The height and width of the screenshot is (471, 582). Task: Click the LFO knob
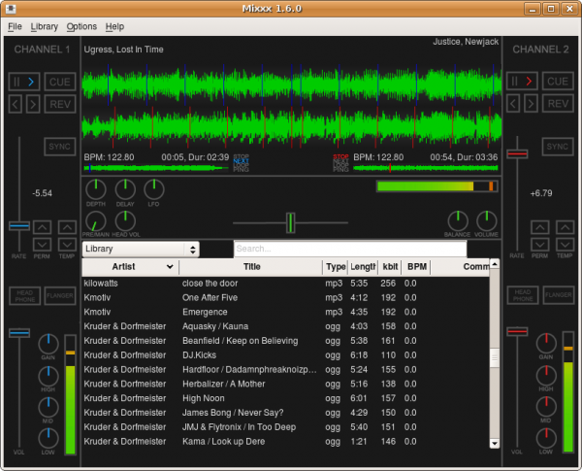pos(154,189)
